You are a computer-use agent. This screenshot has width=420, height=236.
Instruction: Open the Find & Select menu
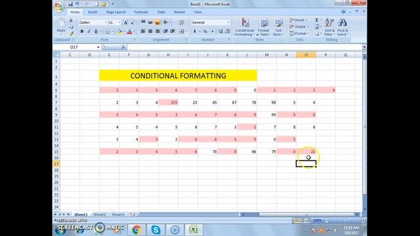pyautogui.click(x=343, y=27)
